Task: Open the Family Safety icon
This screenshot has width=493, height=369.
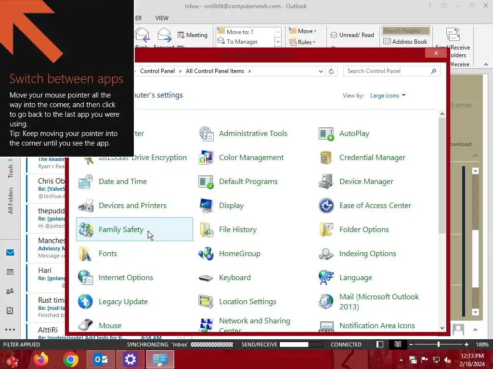Action: pyautogui.click(x=86, y=230)
